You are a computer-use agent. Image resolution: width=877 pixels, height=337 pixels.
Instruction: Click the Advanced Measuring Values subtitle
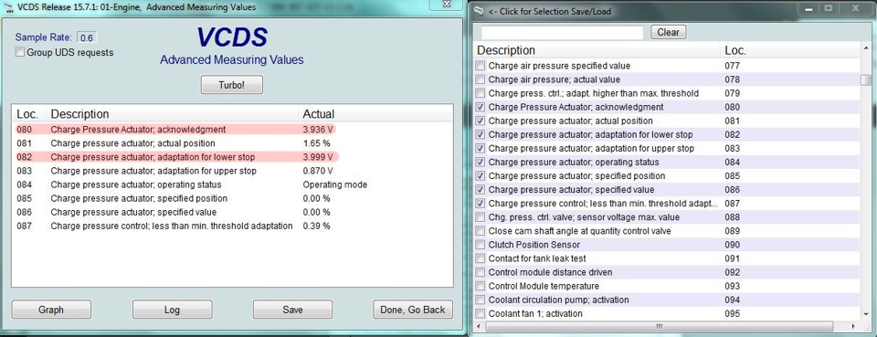coord(231,59)
